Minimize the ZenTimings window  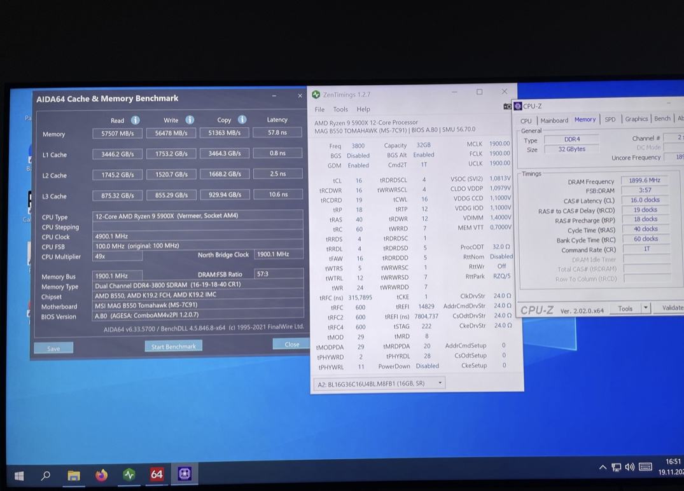click(454, 92)
